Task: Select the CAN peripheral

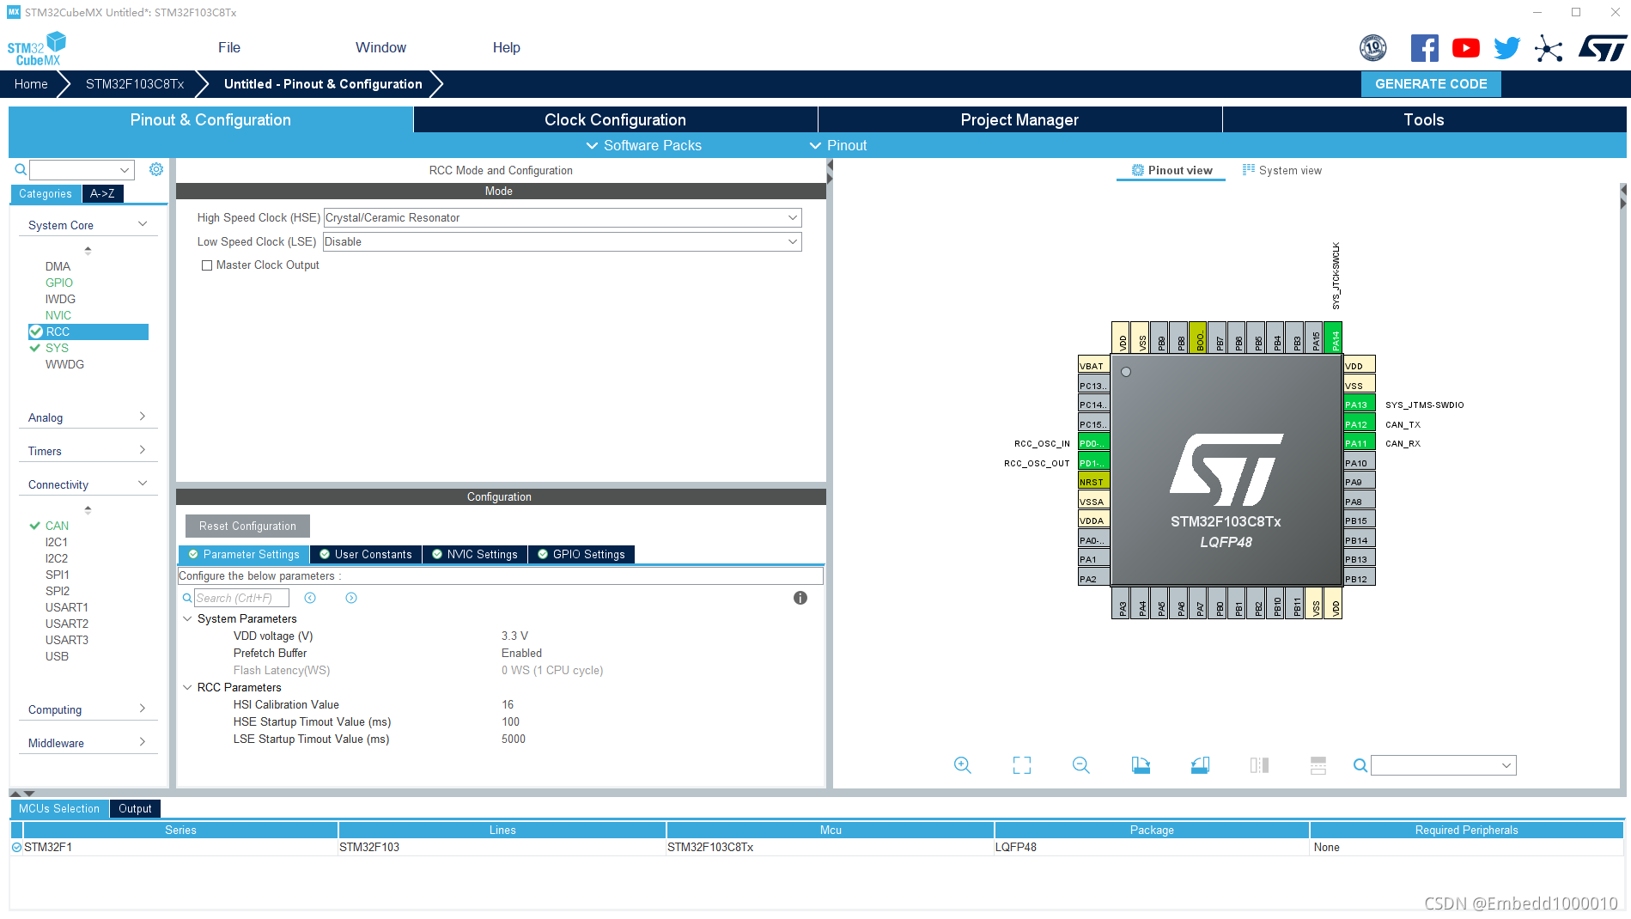Action: point(58,526)
